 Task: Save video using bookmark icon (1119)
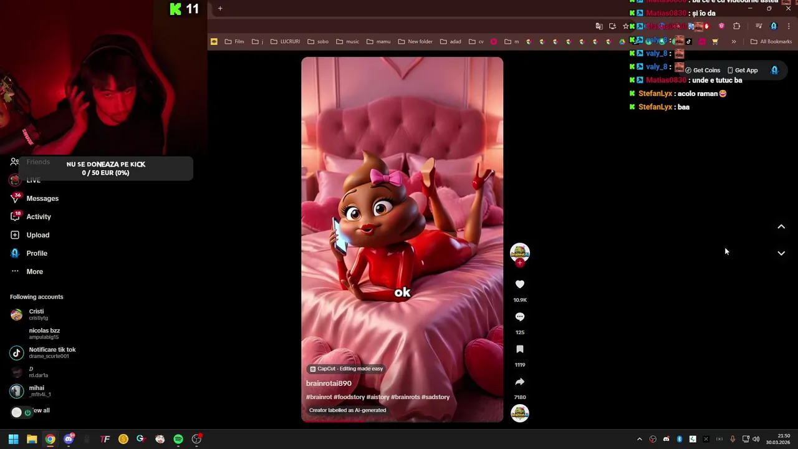[x=519, y=349]
